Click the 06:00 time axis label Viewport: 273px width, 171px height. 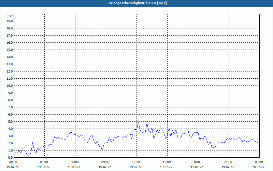pos(75,162)
